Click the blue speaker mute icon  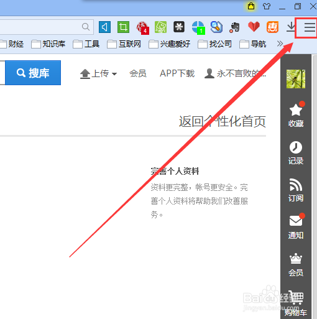(104, 27)
